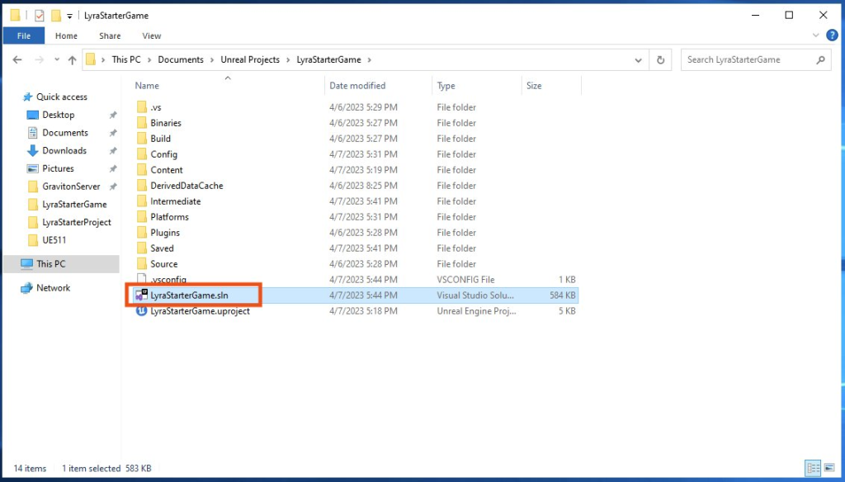Open the Help question mark icon
This screenshot has width=845, height=482.
click(x=832, y=35)
